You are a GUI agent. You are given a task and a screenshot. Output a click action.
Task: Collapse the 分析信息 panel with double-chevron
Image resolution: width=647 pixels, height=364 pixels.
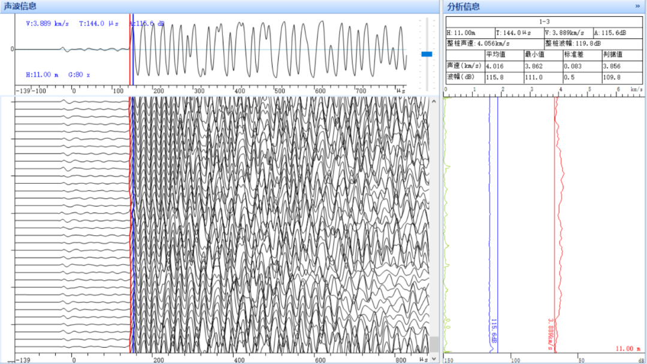(x=637, y=6)
